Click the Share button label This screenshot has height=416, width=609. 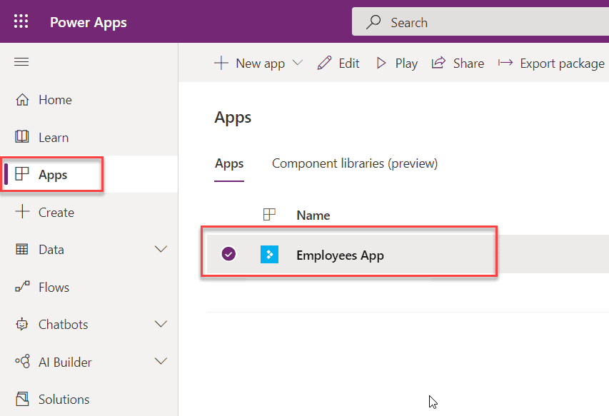468,64
